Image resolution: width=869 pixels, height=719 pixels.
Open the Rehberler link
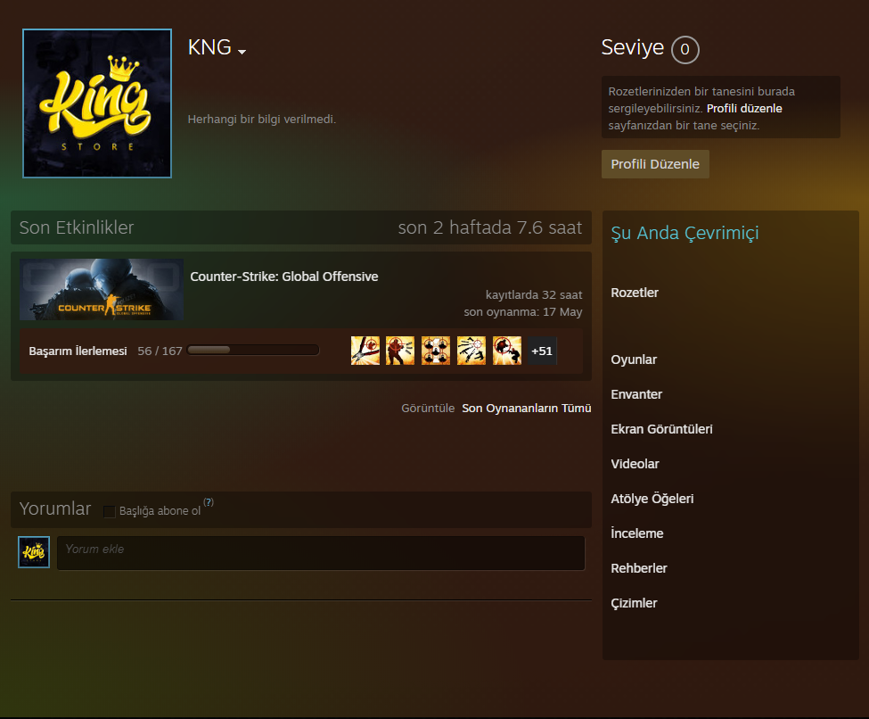(639, 568)
